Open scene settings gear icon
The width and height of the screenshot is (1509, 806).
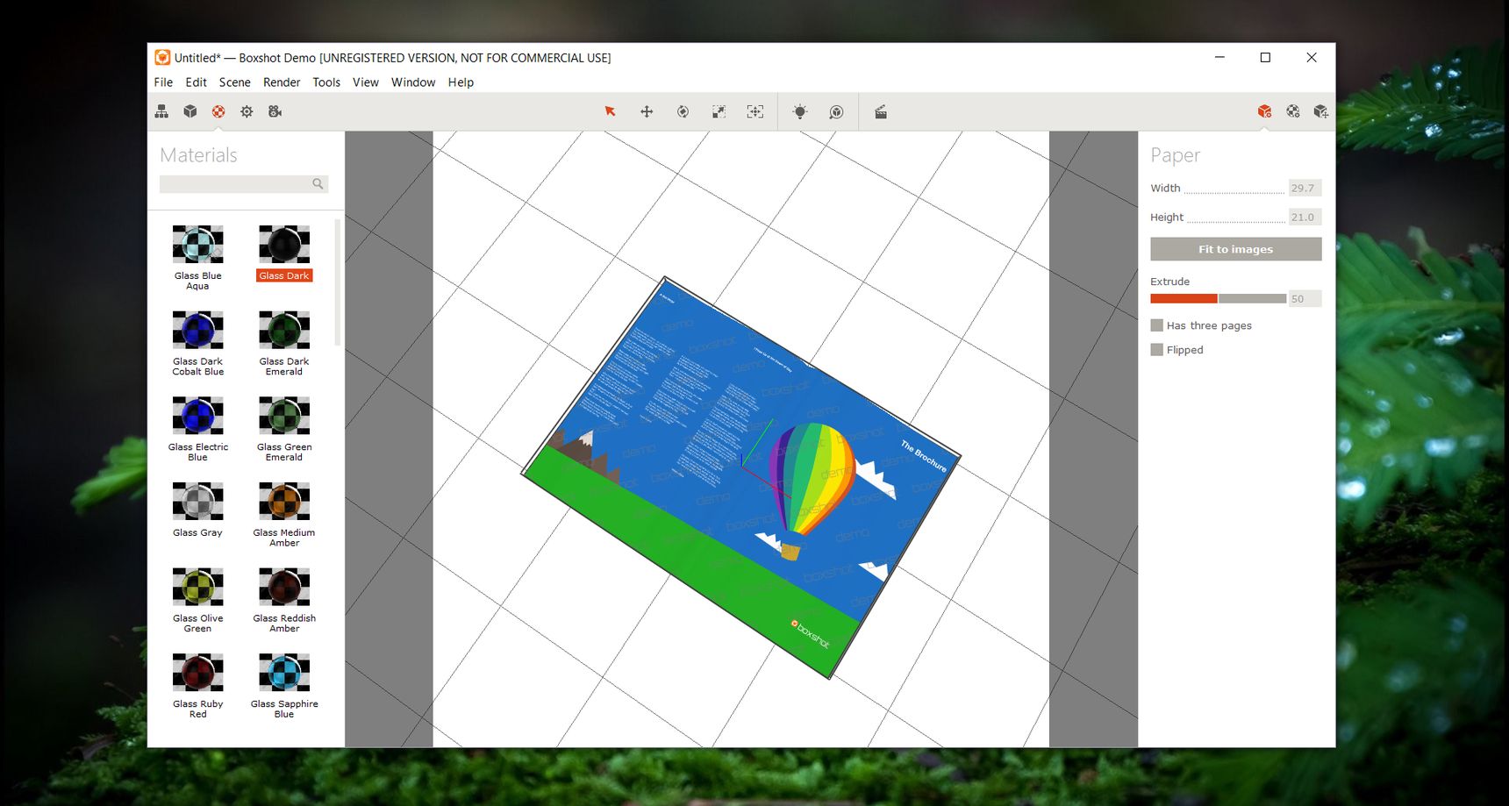click(x=247, y=111)
